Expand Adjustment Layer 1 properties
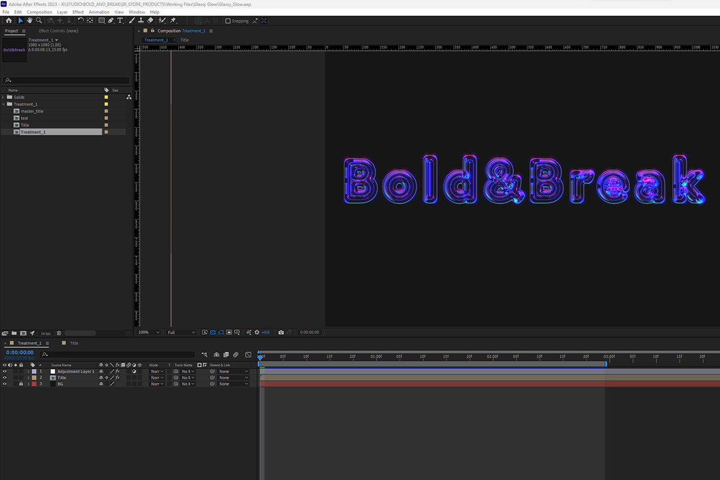 (x=28, y=371)
